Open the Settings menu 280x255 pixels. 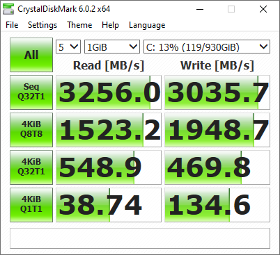(x=42, y=25)
